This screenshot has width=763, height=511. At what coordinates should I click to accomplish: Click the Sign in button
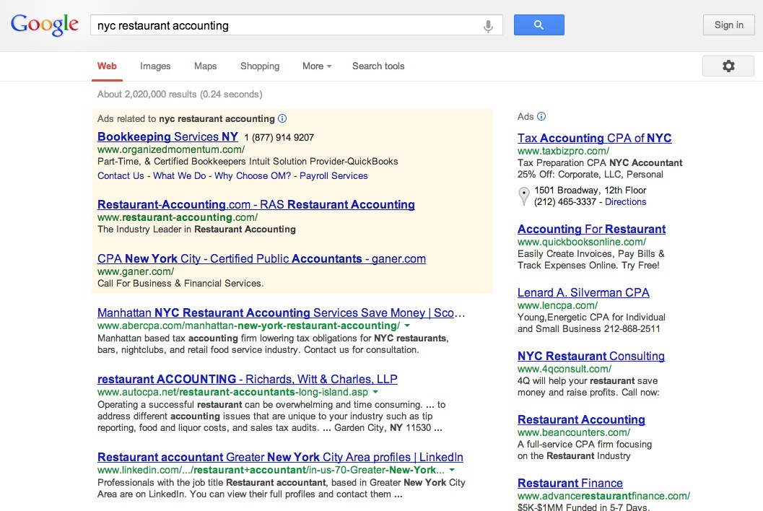click(728, 25)
